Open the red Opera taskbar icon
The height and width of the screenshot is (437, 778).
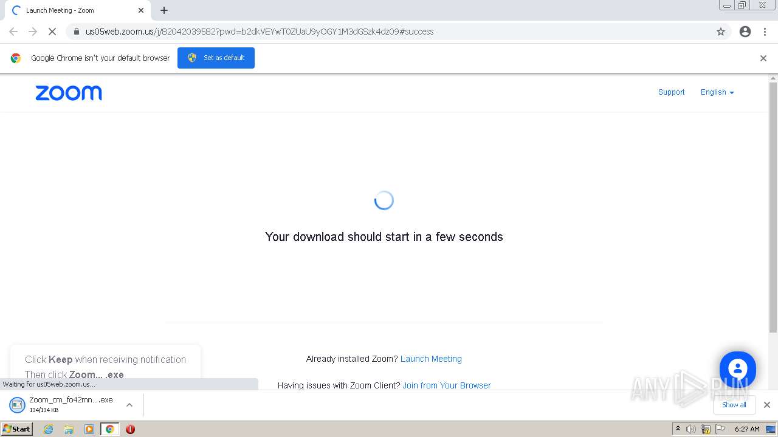[130, 429]
